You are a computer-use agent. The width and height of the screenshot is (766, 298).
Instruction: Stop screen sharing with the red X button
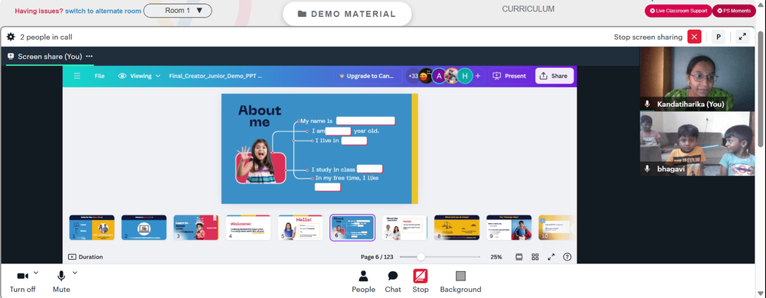pos(694,37)
